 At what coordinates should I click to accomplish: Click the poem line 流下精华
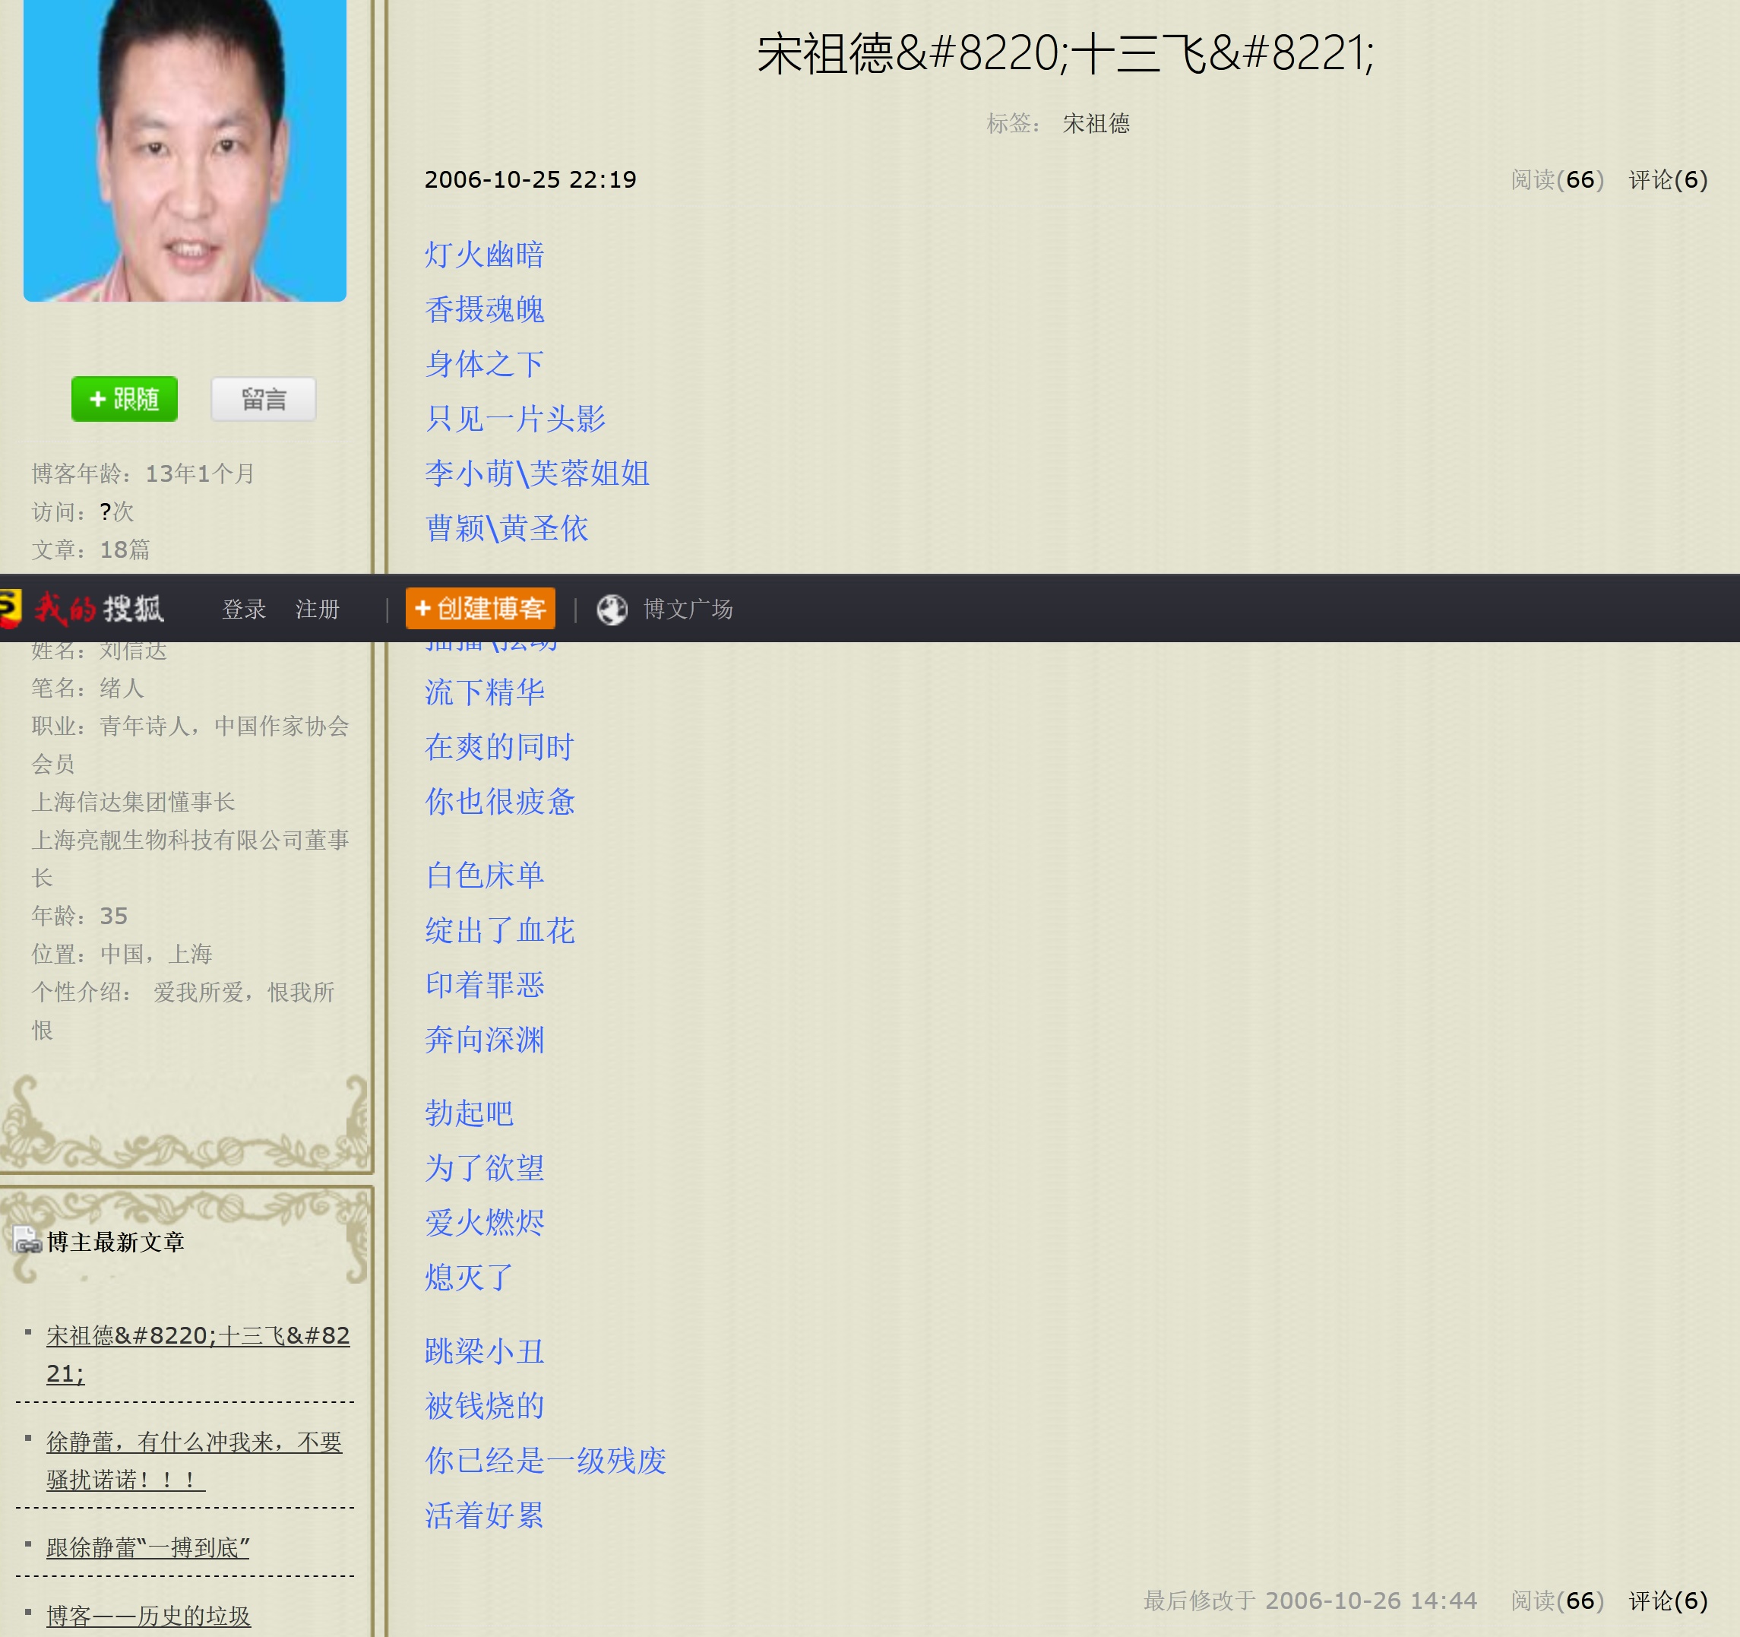click(485, 692)
